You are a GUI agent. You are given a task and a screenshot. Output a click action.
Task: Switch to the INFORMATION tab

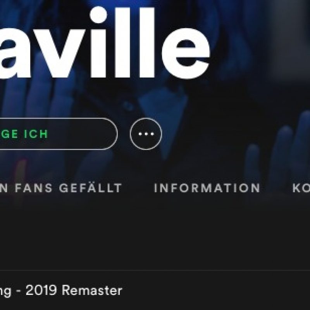pyautogui.click(x=207, y=188)
